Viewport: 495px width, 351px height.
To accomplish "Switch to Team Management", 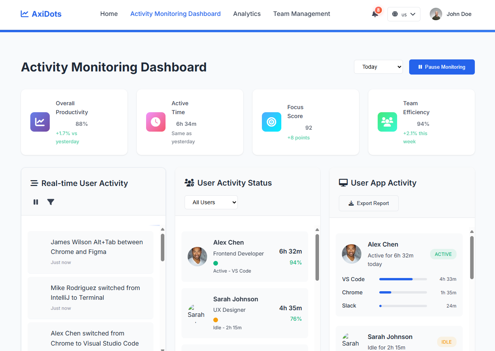I will (301, 14).
